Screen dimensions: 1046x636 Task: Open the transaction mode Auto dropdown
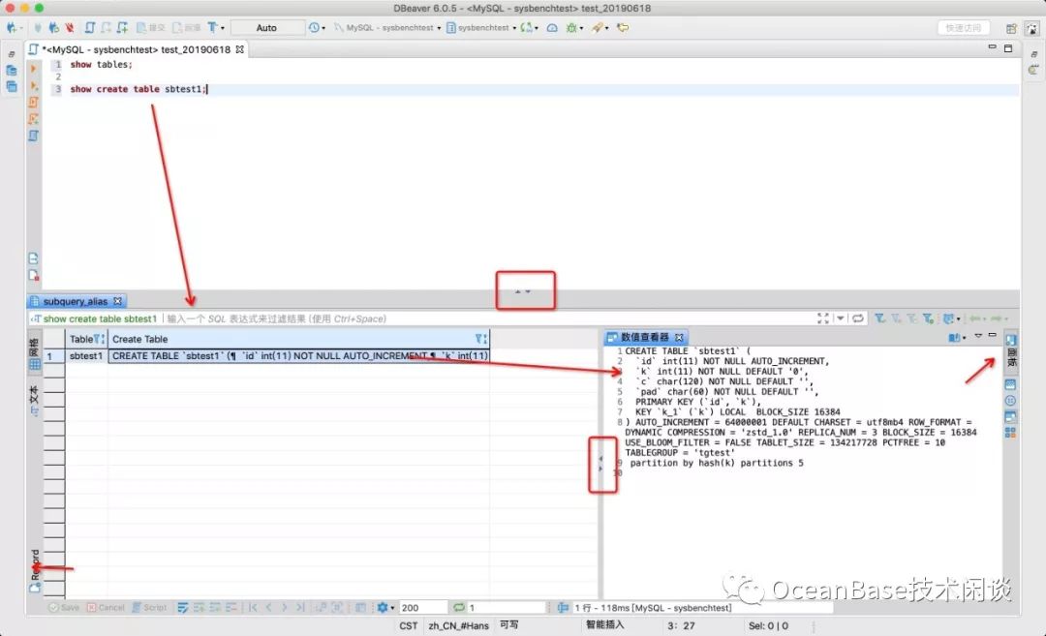(x=267, y=28)
